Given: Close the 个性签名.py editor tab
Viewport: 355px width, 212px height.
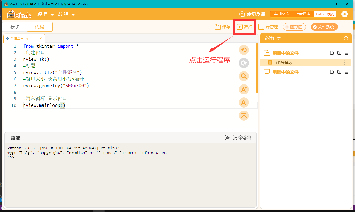Looking at the screenshot, I should point(41,38).
